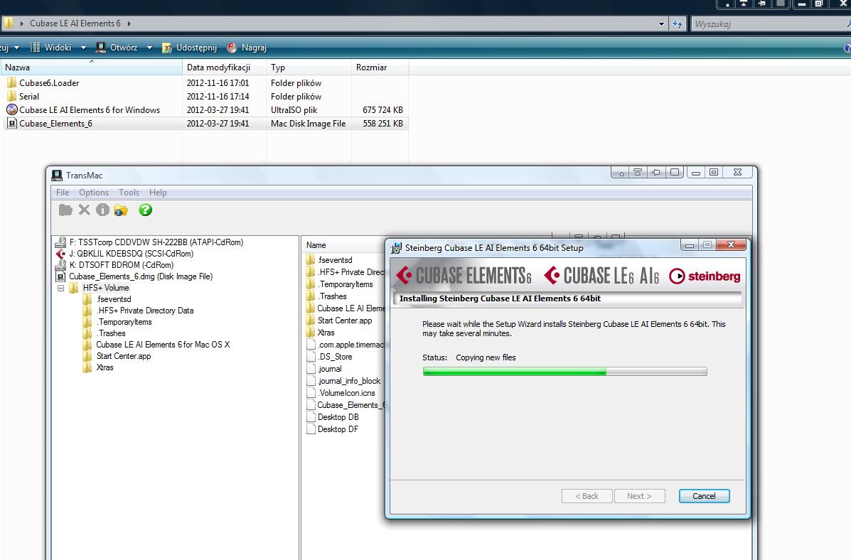Click Cancel in Steinberg setup dialog

pyautogui.click(x=704, y=496)
